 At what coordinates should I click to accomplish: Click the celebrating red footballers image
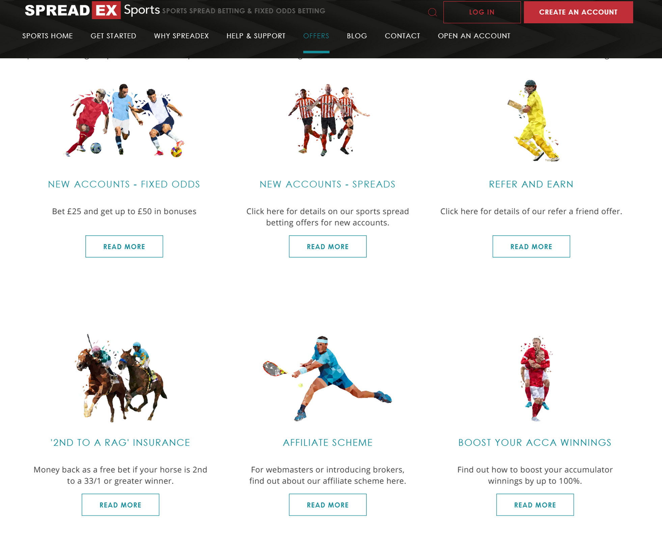click(536, 379)
